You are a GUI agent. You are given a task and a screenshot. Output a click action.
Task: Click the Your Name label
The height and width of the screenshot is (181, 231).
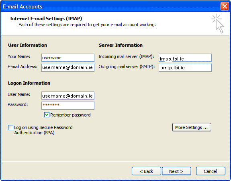(19, 56)
